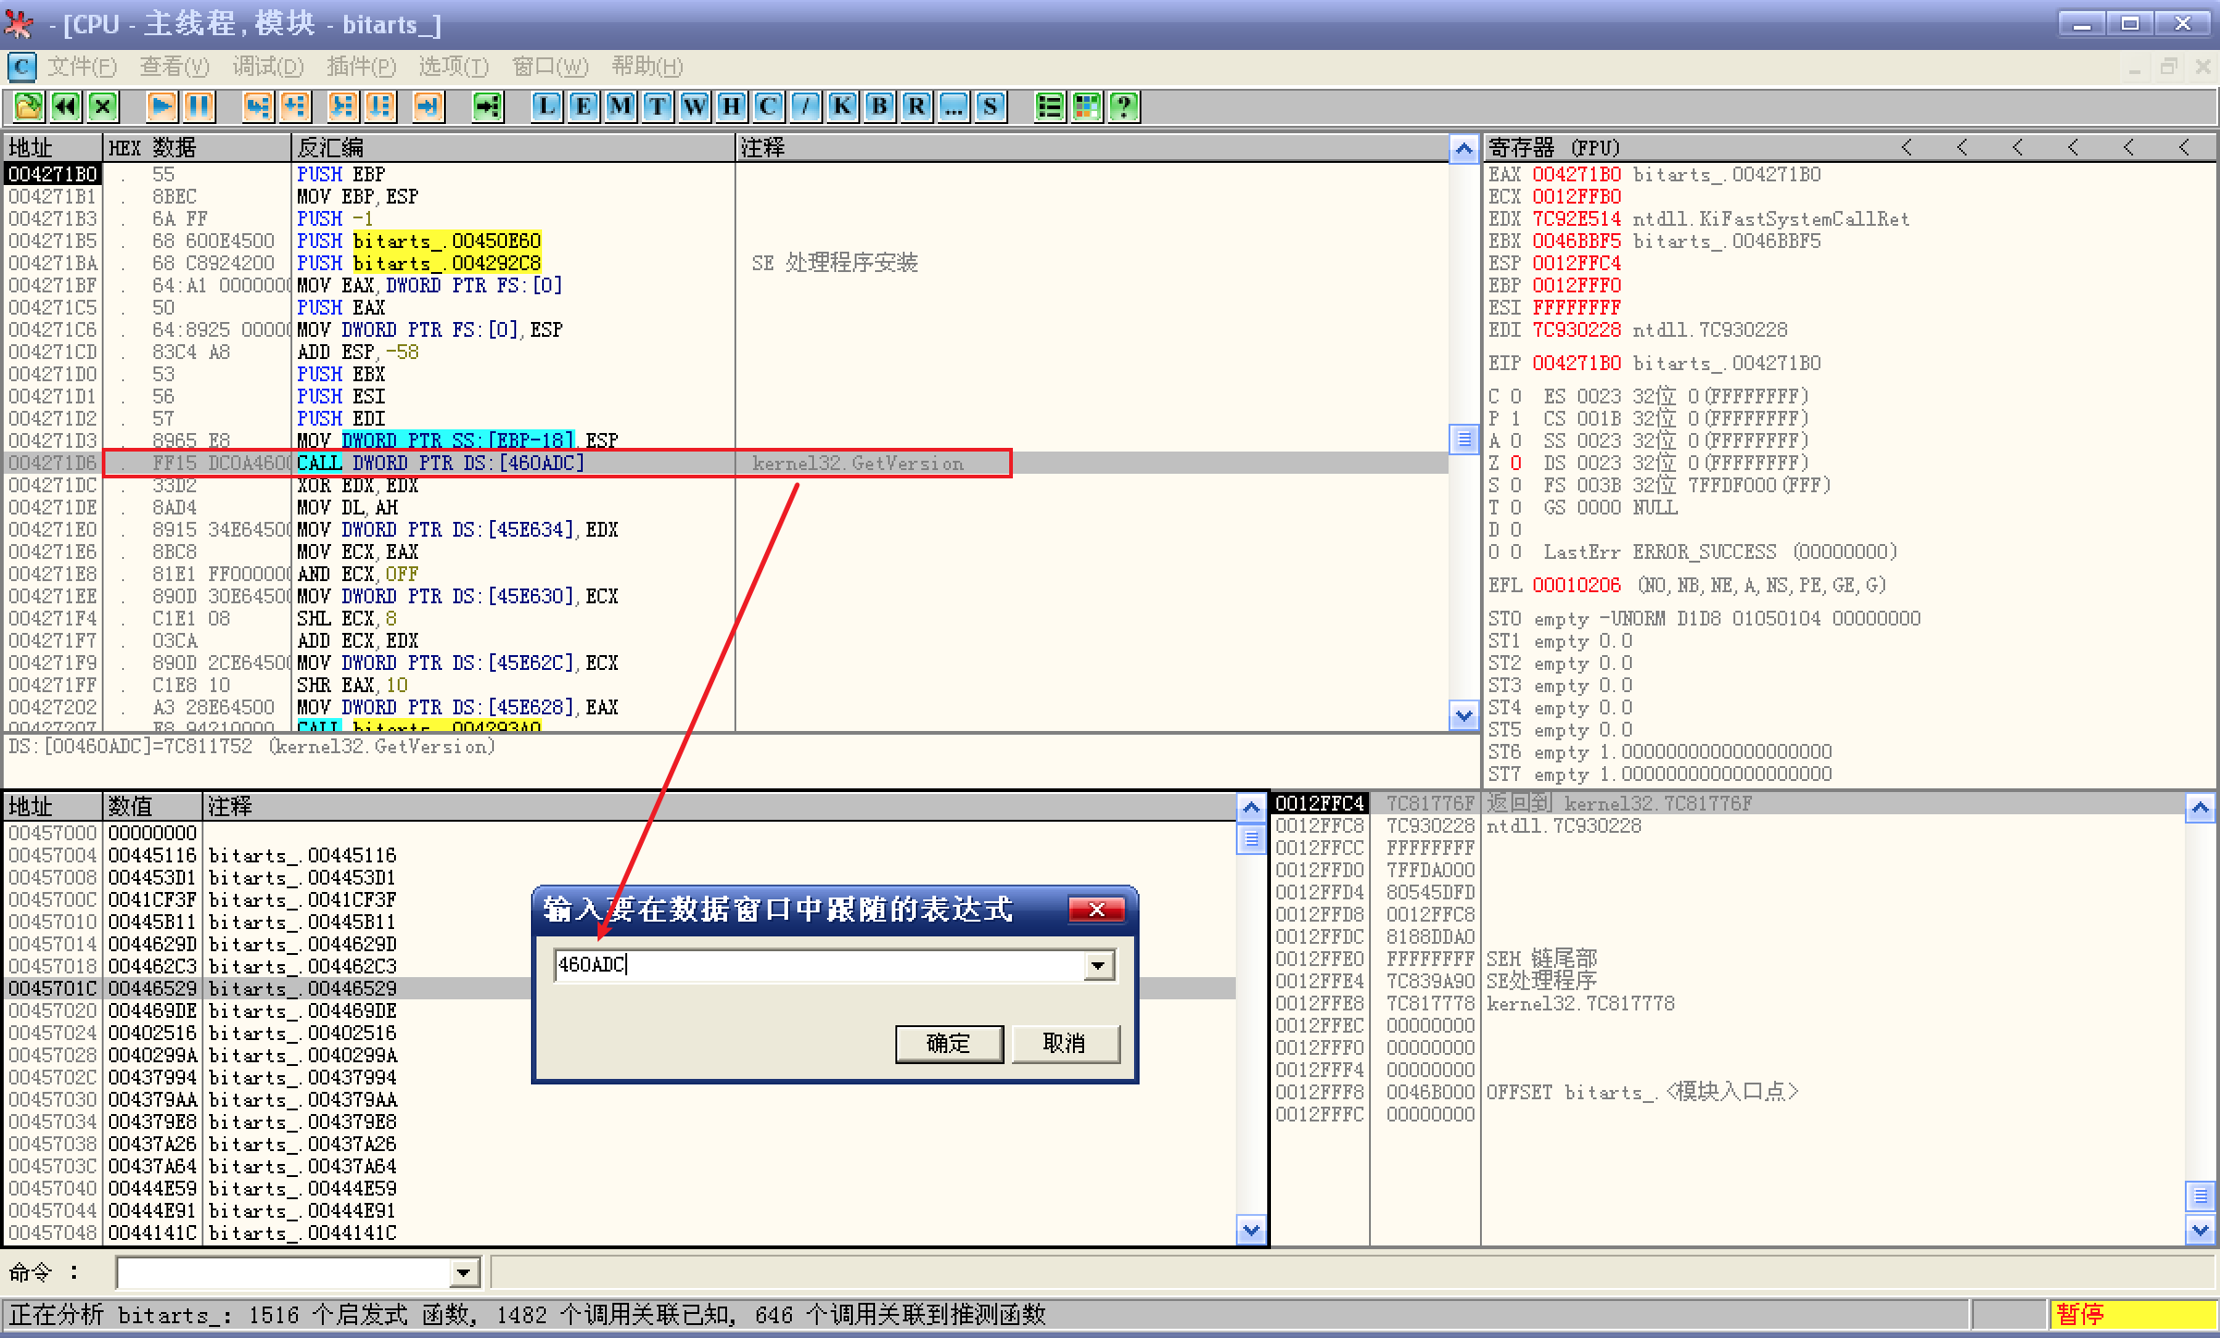Open the Breakpoints B window
This screenshot has width=2220, height=1338.
click(880, 107)
